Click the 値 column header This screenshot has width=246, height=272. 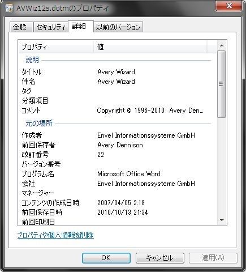[x=150, y=46]
